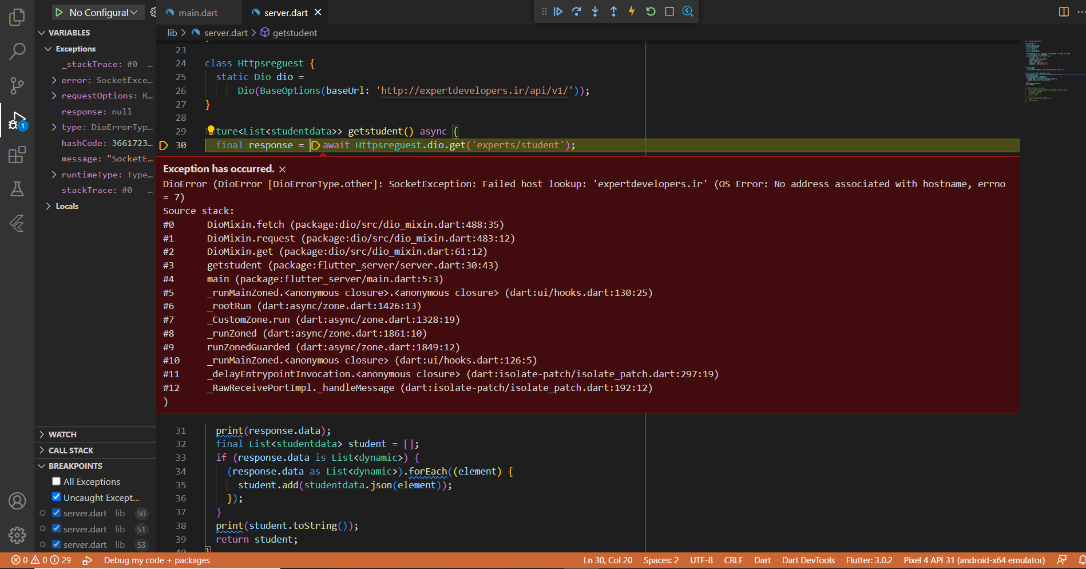Click the lib breadcrumb

(x=172, y=33)
